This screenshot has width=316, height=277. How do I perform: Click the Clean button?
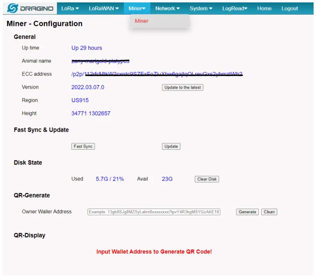pyautogui.click(x=269, y=212)
